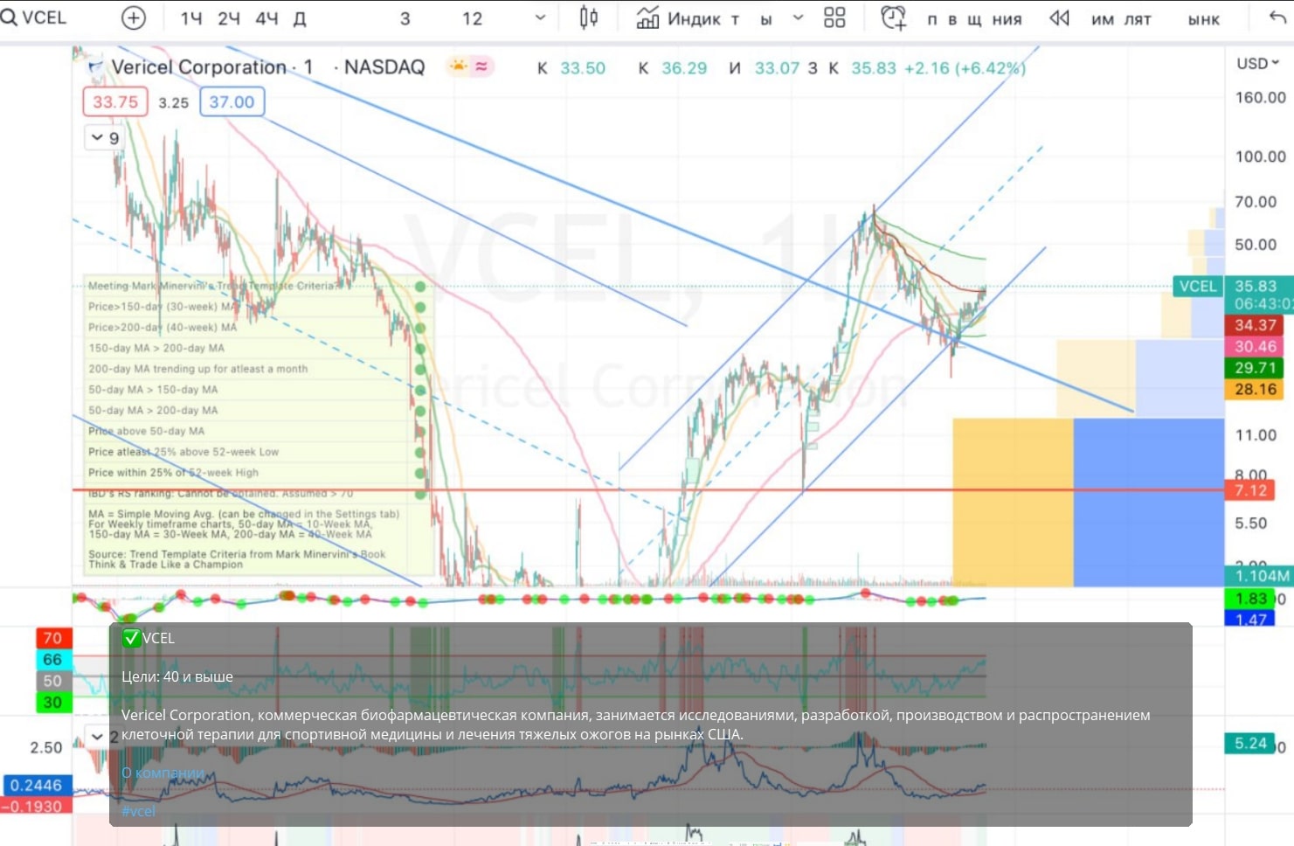Viewport: 1294px width, 846px height.
Task: Select the 4Ч timeframe
Action: (266, 18)
